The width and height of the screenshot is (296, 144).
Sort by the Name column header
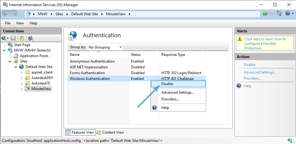point(98,55)
